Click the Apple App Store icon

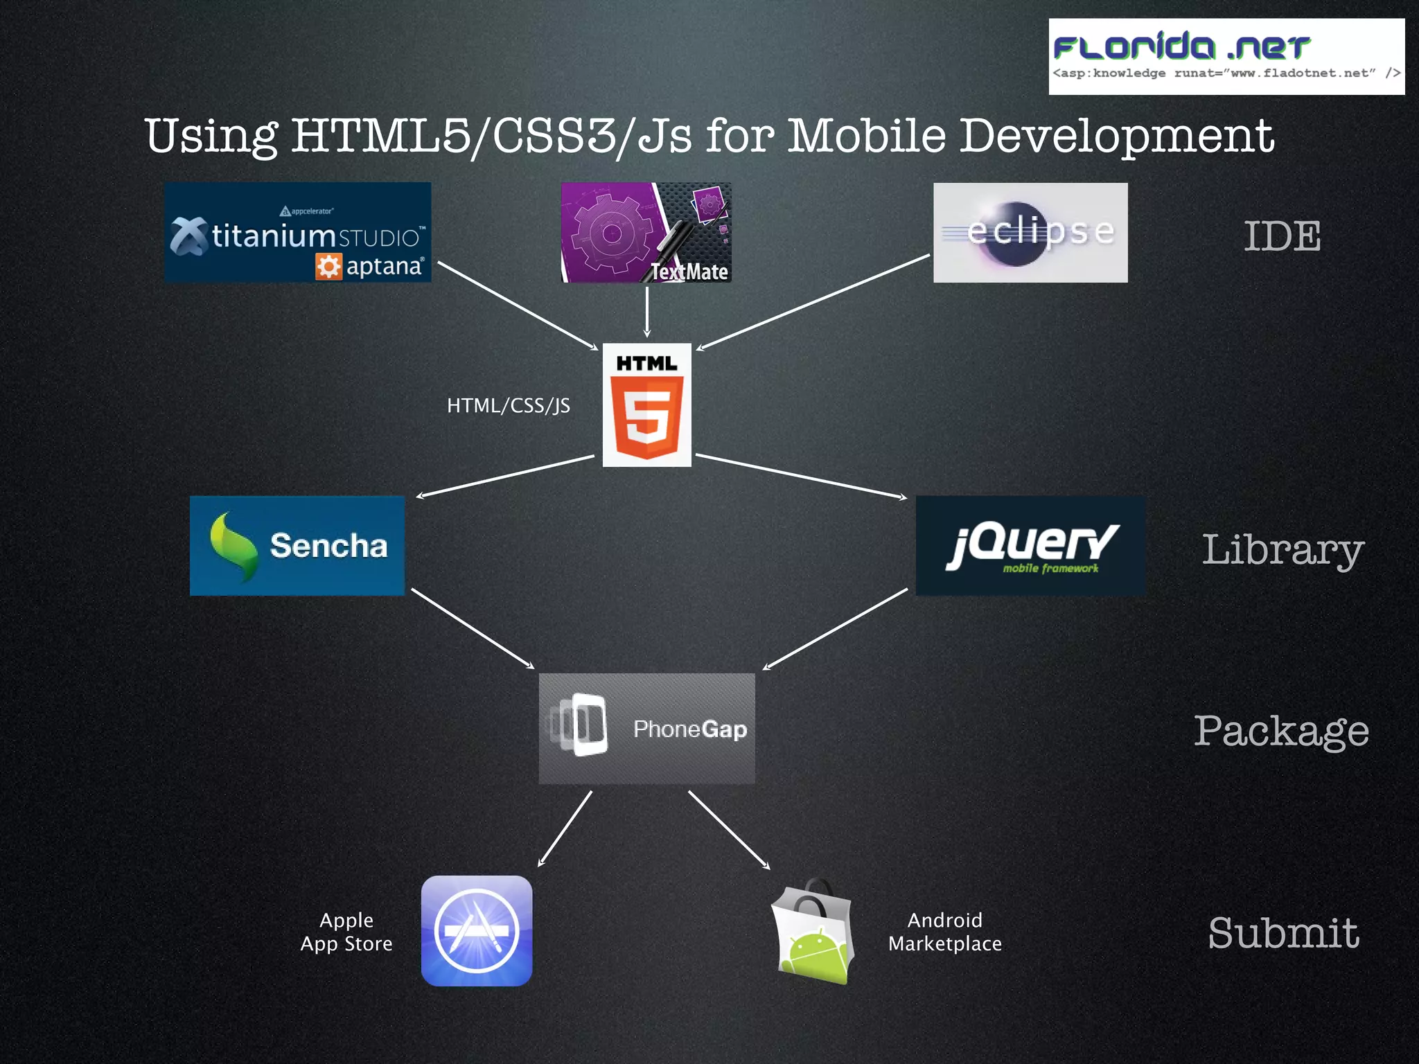pyautogui.click(x=477, y=931)
